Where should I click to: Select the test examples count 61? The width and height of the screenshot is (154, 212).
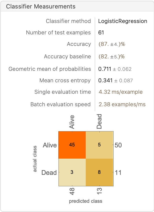point(101,33)
